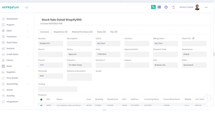Switch to the Overview tab
The image size is (215, 121).
click(x=45, y=32)
